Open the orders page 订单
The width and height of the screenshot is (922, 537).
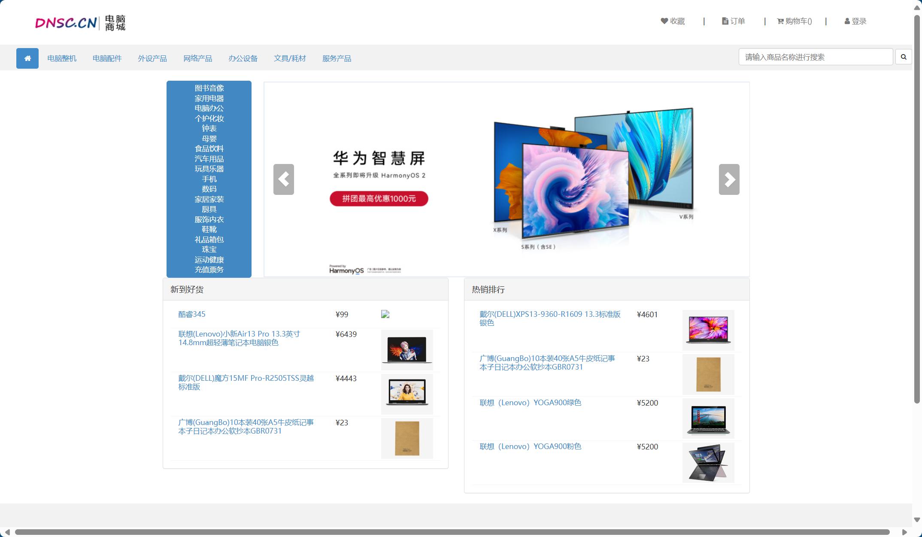(734, 21)
